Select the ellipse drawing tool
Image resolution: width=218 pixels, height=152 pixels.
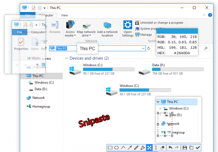[116, 148]
